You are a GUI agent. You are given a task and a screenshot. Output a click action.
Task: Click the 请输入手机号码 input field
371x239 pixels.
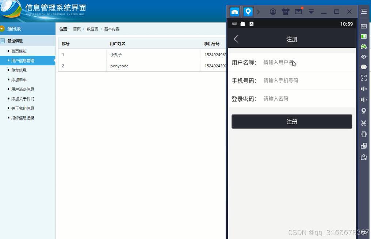pyautogui.click(x=308, y=81)
